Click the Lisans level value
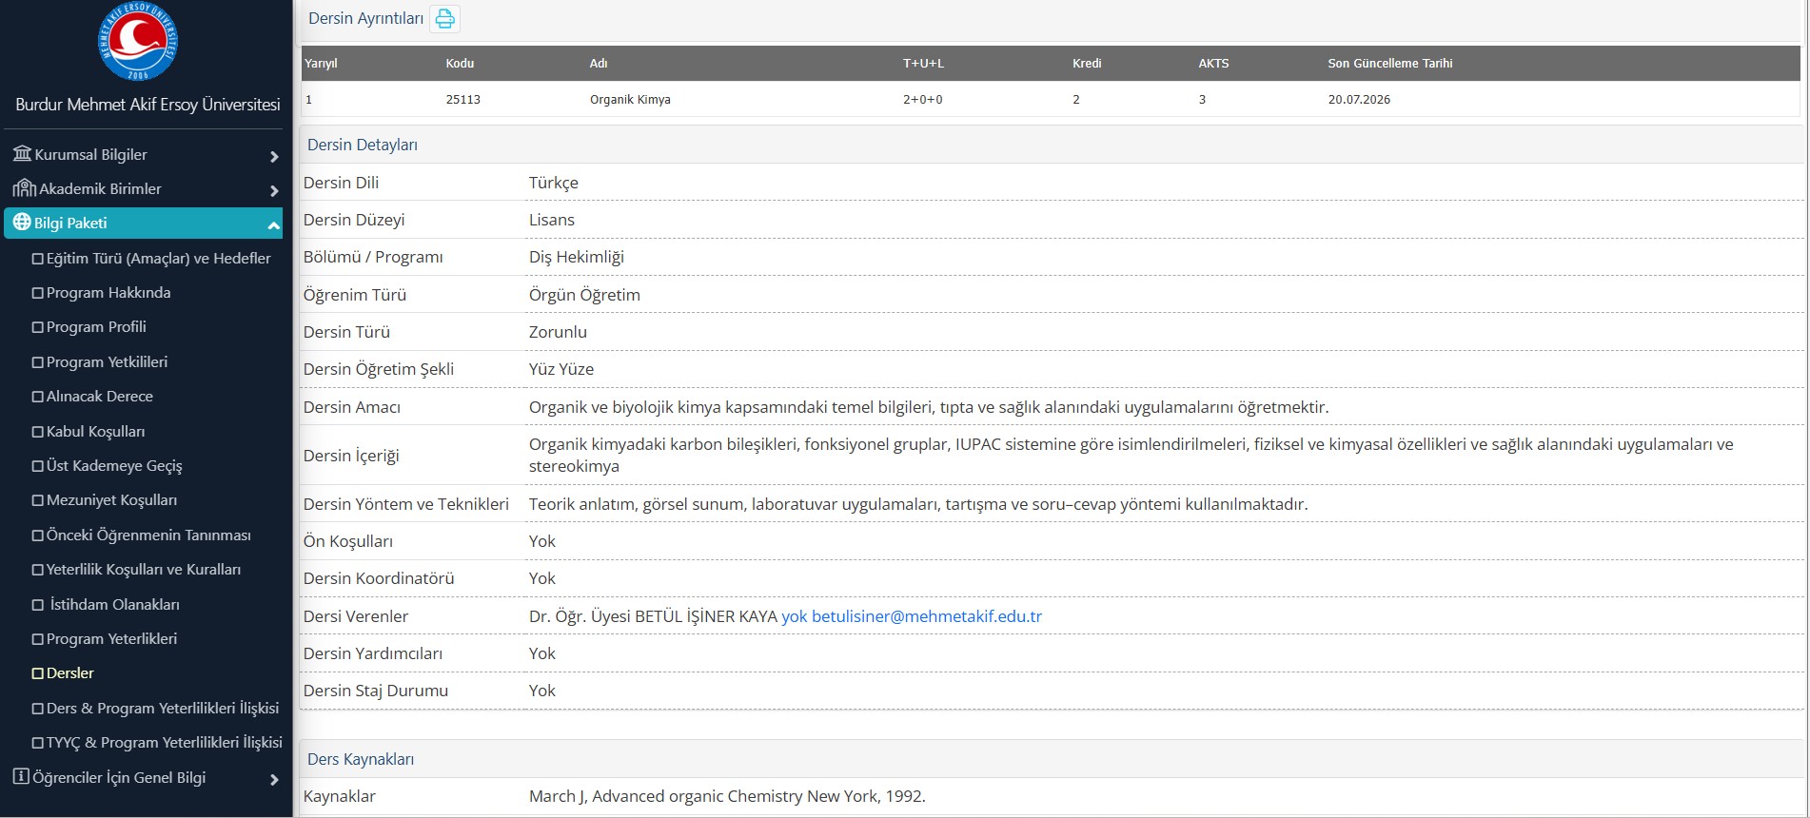1810x818 pixels. [552, 220]
